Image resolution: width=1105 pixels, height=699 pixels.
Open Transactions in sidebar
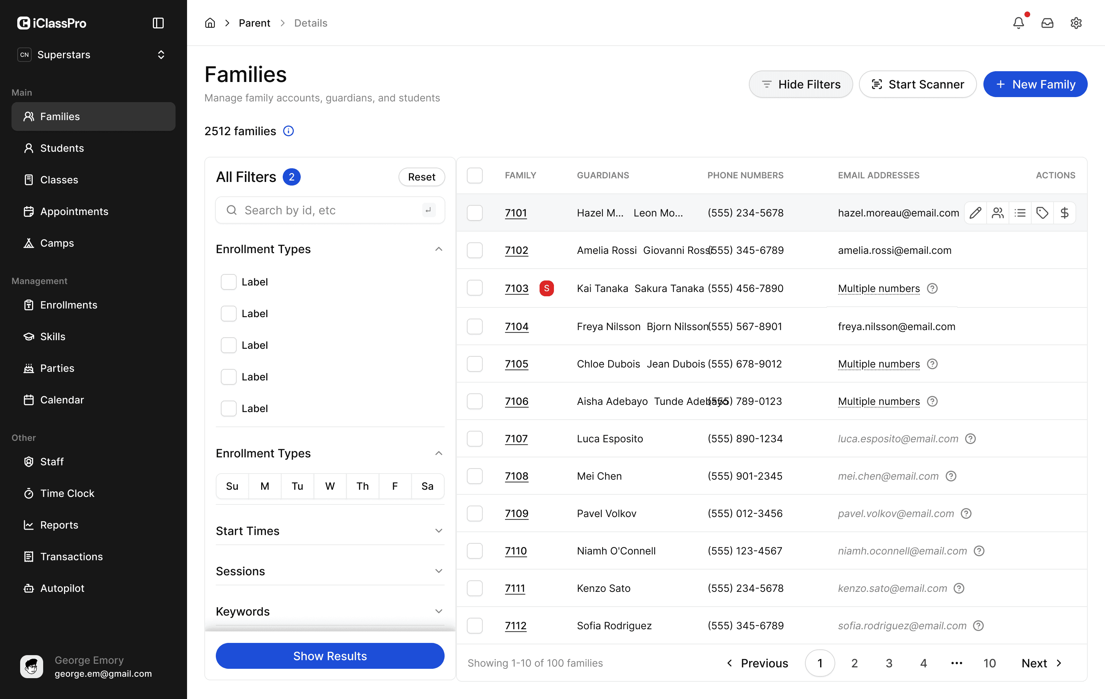[93, 557]
